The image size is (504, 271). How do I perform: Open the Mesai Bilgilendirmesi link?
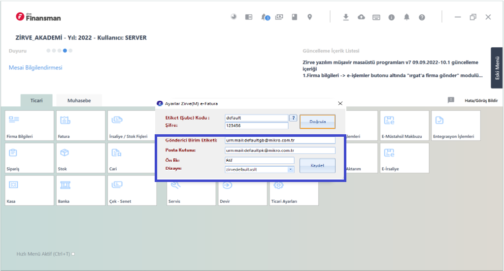(x=35, y=68)
